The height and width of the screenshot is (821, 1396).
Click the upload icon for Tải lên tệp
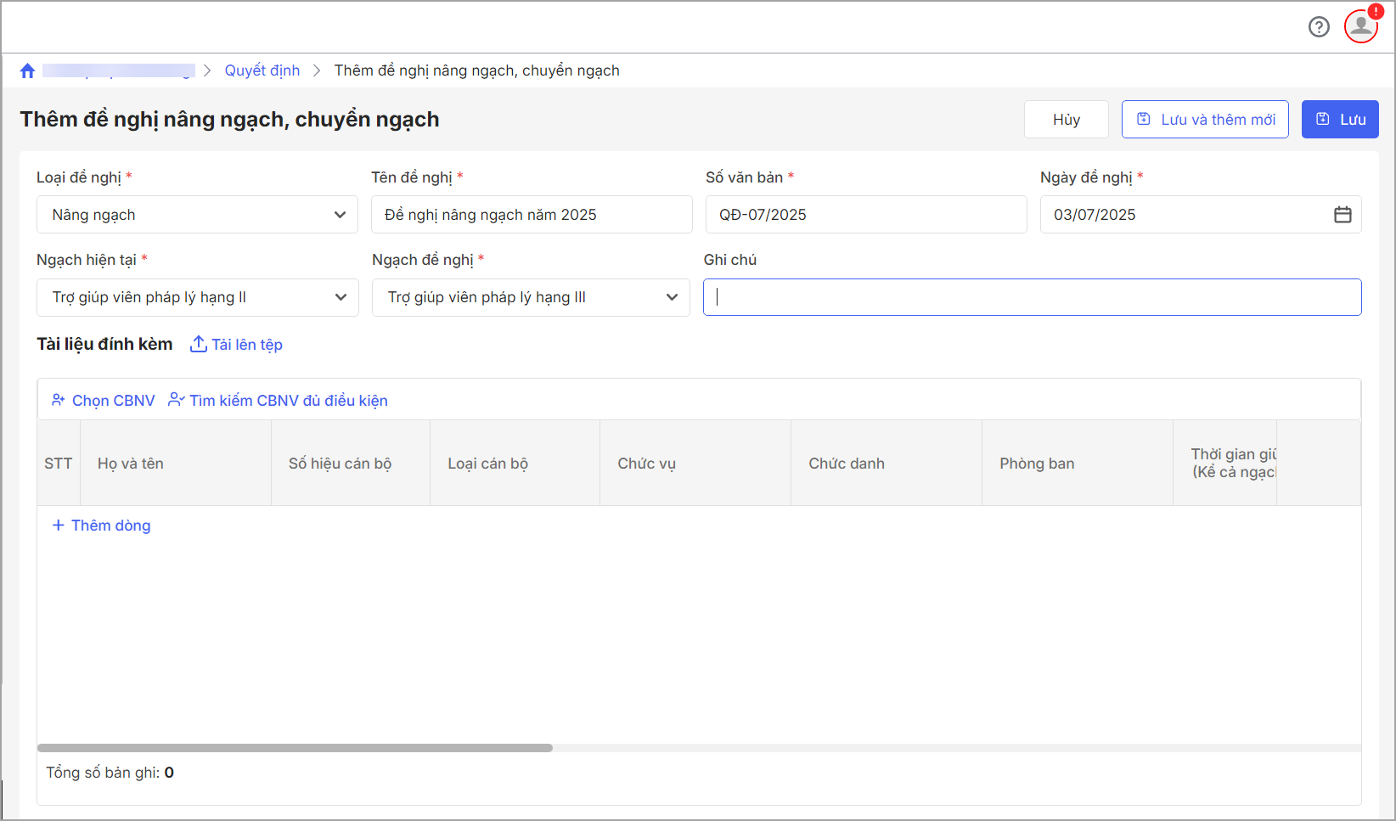(198, 344)
